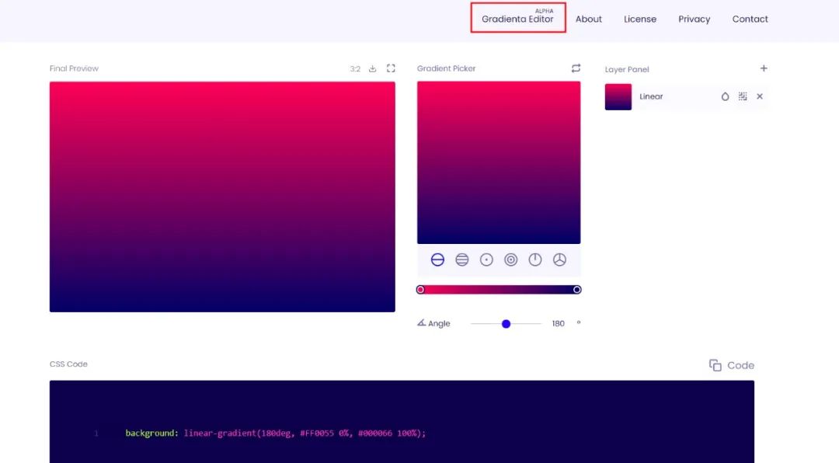
Task: Choose the radial gradient type icon
Action: [486, 260]
